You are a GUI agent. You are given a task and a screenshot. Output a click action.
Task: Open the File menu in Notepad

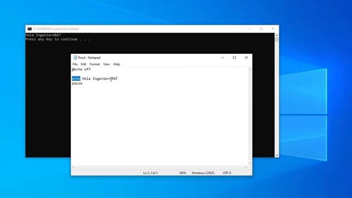pos(75,64)
